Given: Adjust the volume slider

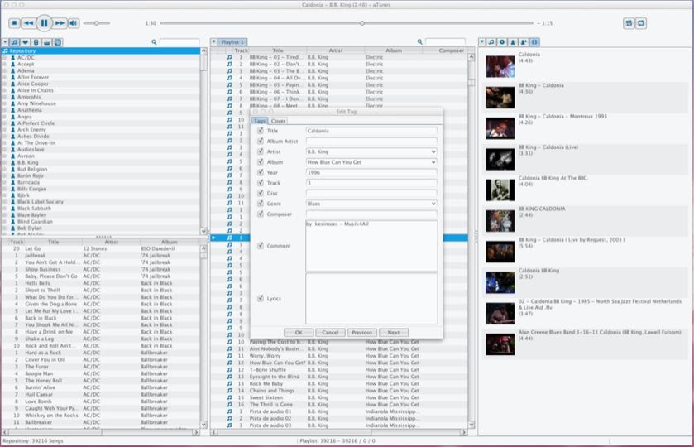Looking at the screenshot, I should [97, 23].
